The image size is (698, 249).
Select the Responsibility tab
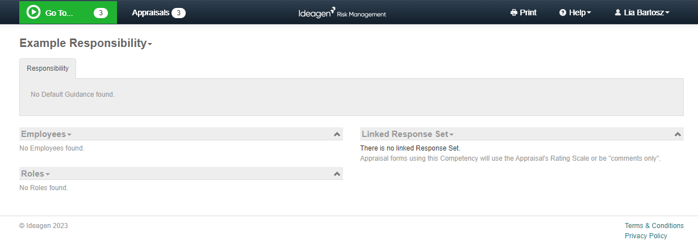pos(48,68)
